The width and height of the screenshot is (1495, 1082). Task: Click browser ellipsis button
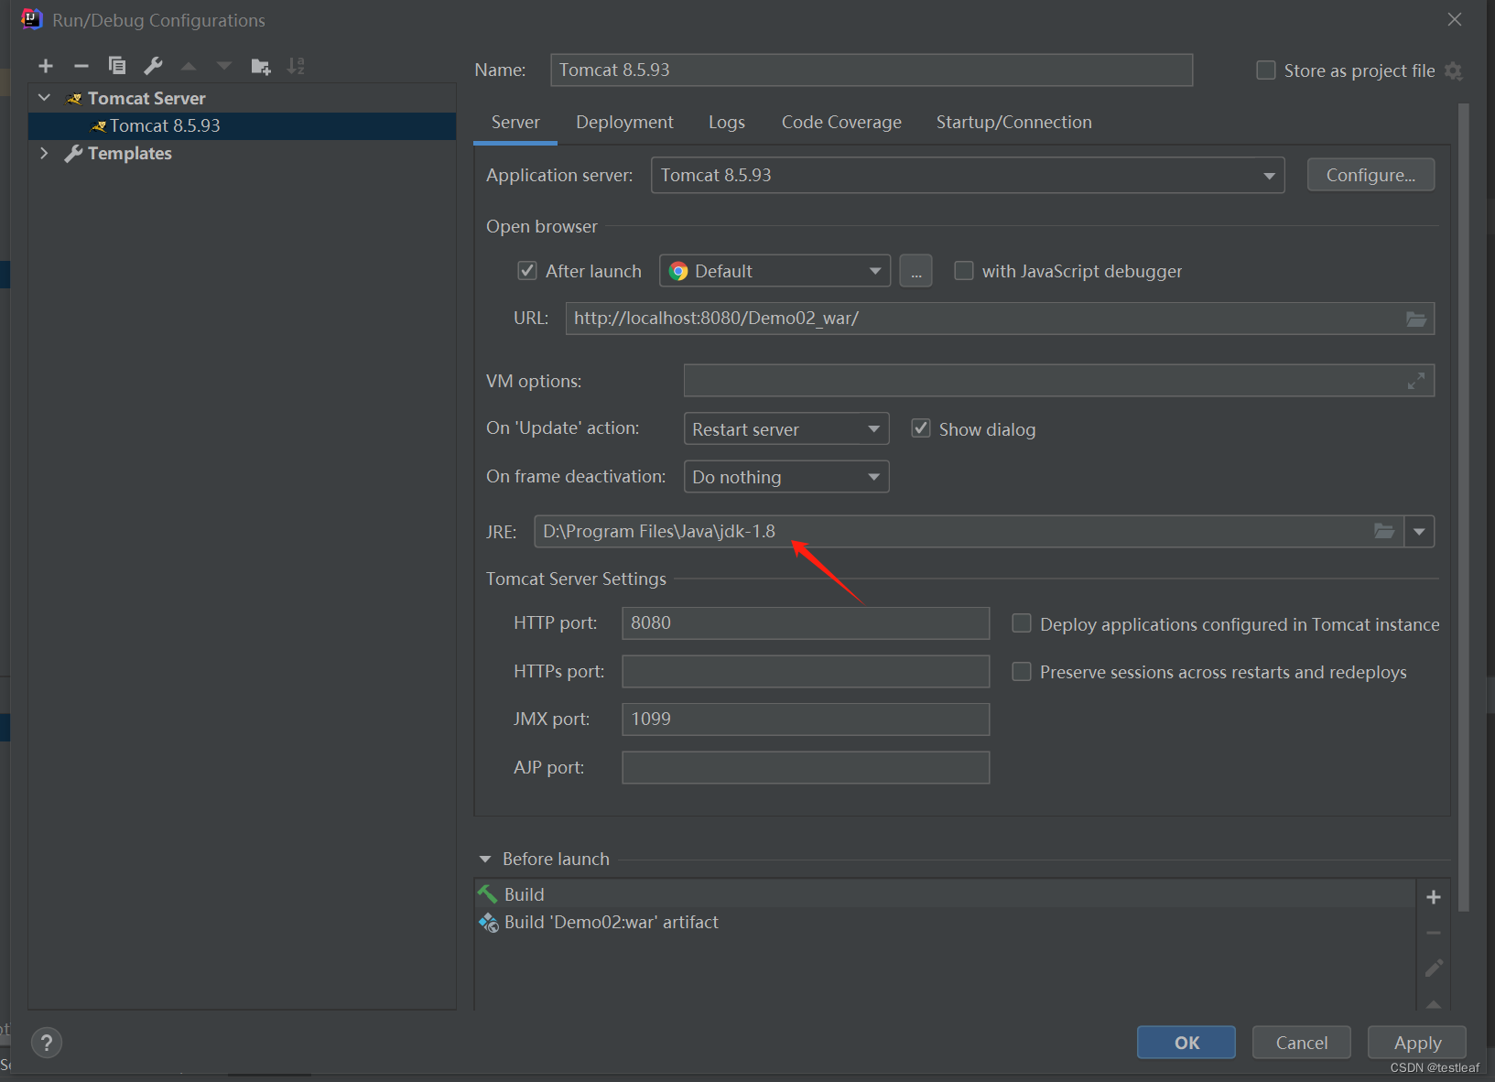pos(916,271)
